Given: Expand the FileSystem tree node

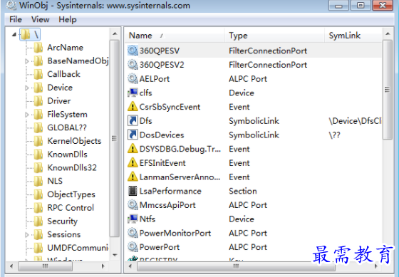Looking at the screenshot, I should [27, 115].
